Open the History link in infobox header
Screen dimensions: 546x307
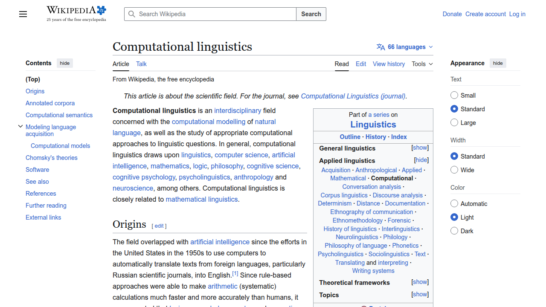point(376,137)
